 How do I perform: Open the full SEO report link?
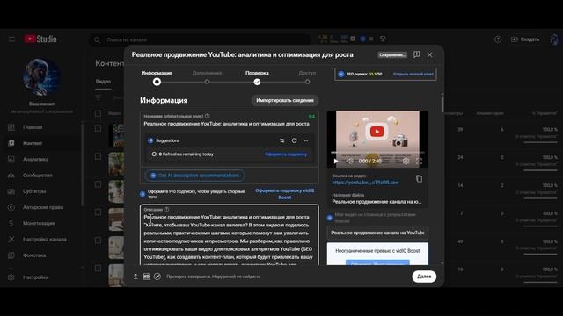coord(413,74)
